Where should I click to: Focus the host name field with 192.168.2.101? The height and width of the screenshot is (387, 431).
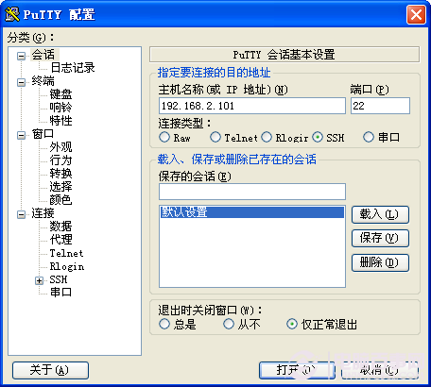point(252,106)
